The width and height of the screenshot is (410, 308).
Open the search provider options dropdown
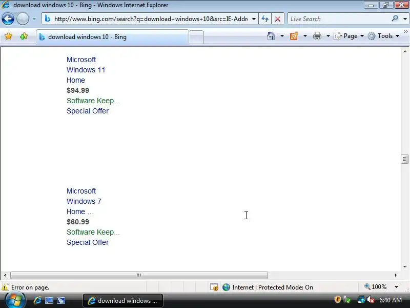[x=405, y=19]
